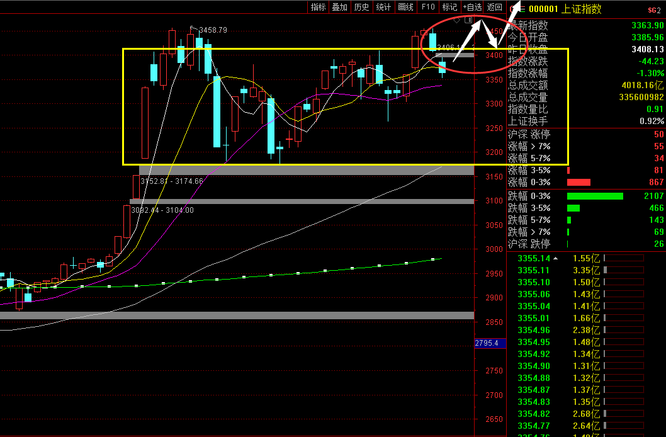Viewport: 666px width, 437px height.
Task: Click the gap label 3092.44 - 3104.00
Action: [162, 210]
